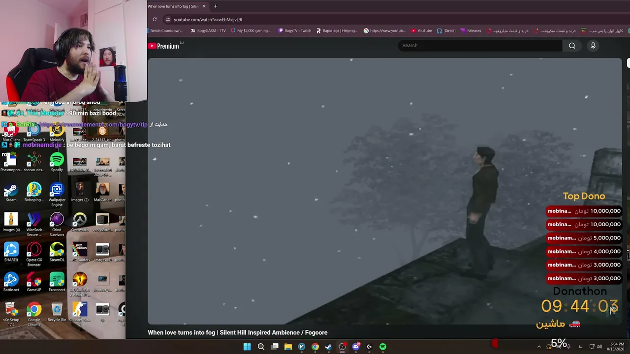
Task: Open the Melodify desktop icon
Action: click(57, 133)
